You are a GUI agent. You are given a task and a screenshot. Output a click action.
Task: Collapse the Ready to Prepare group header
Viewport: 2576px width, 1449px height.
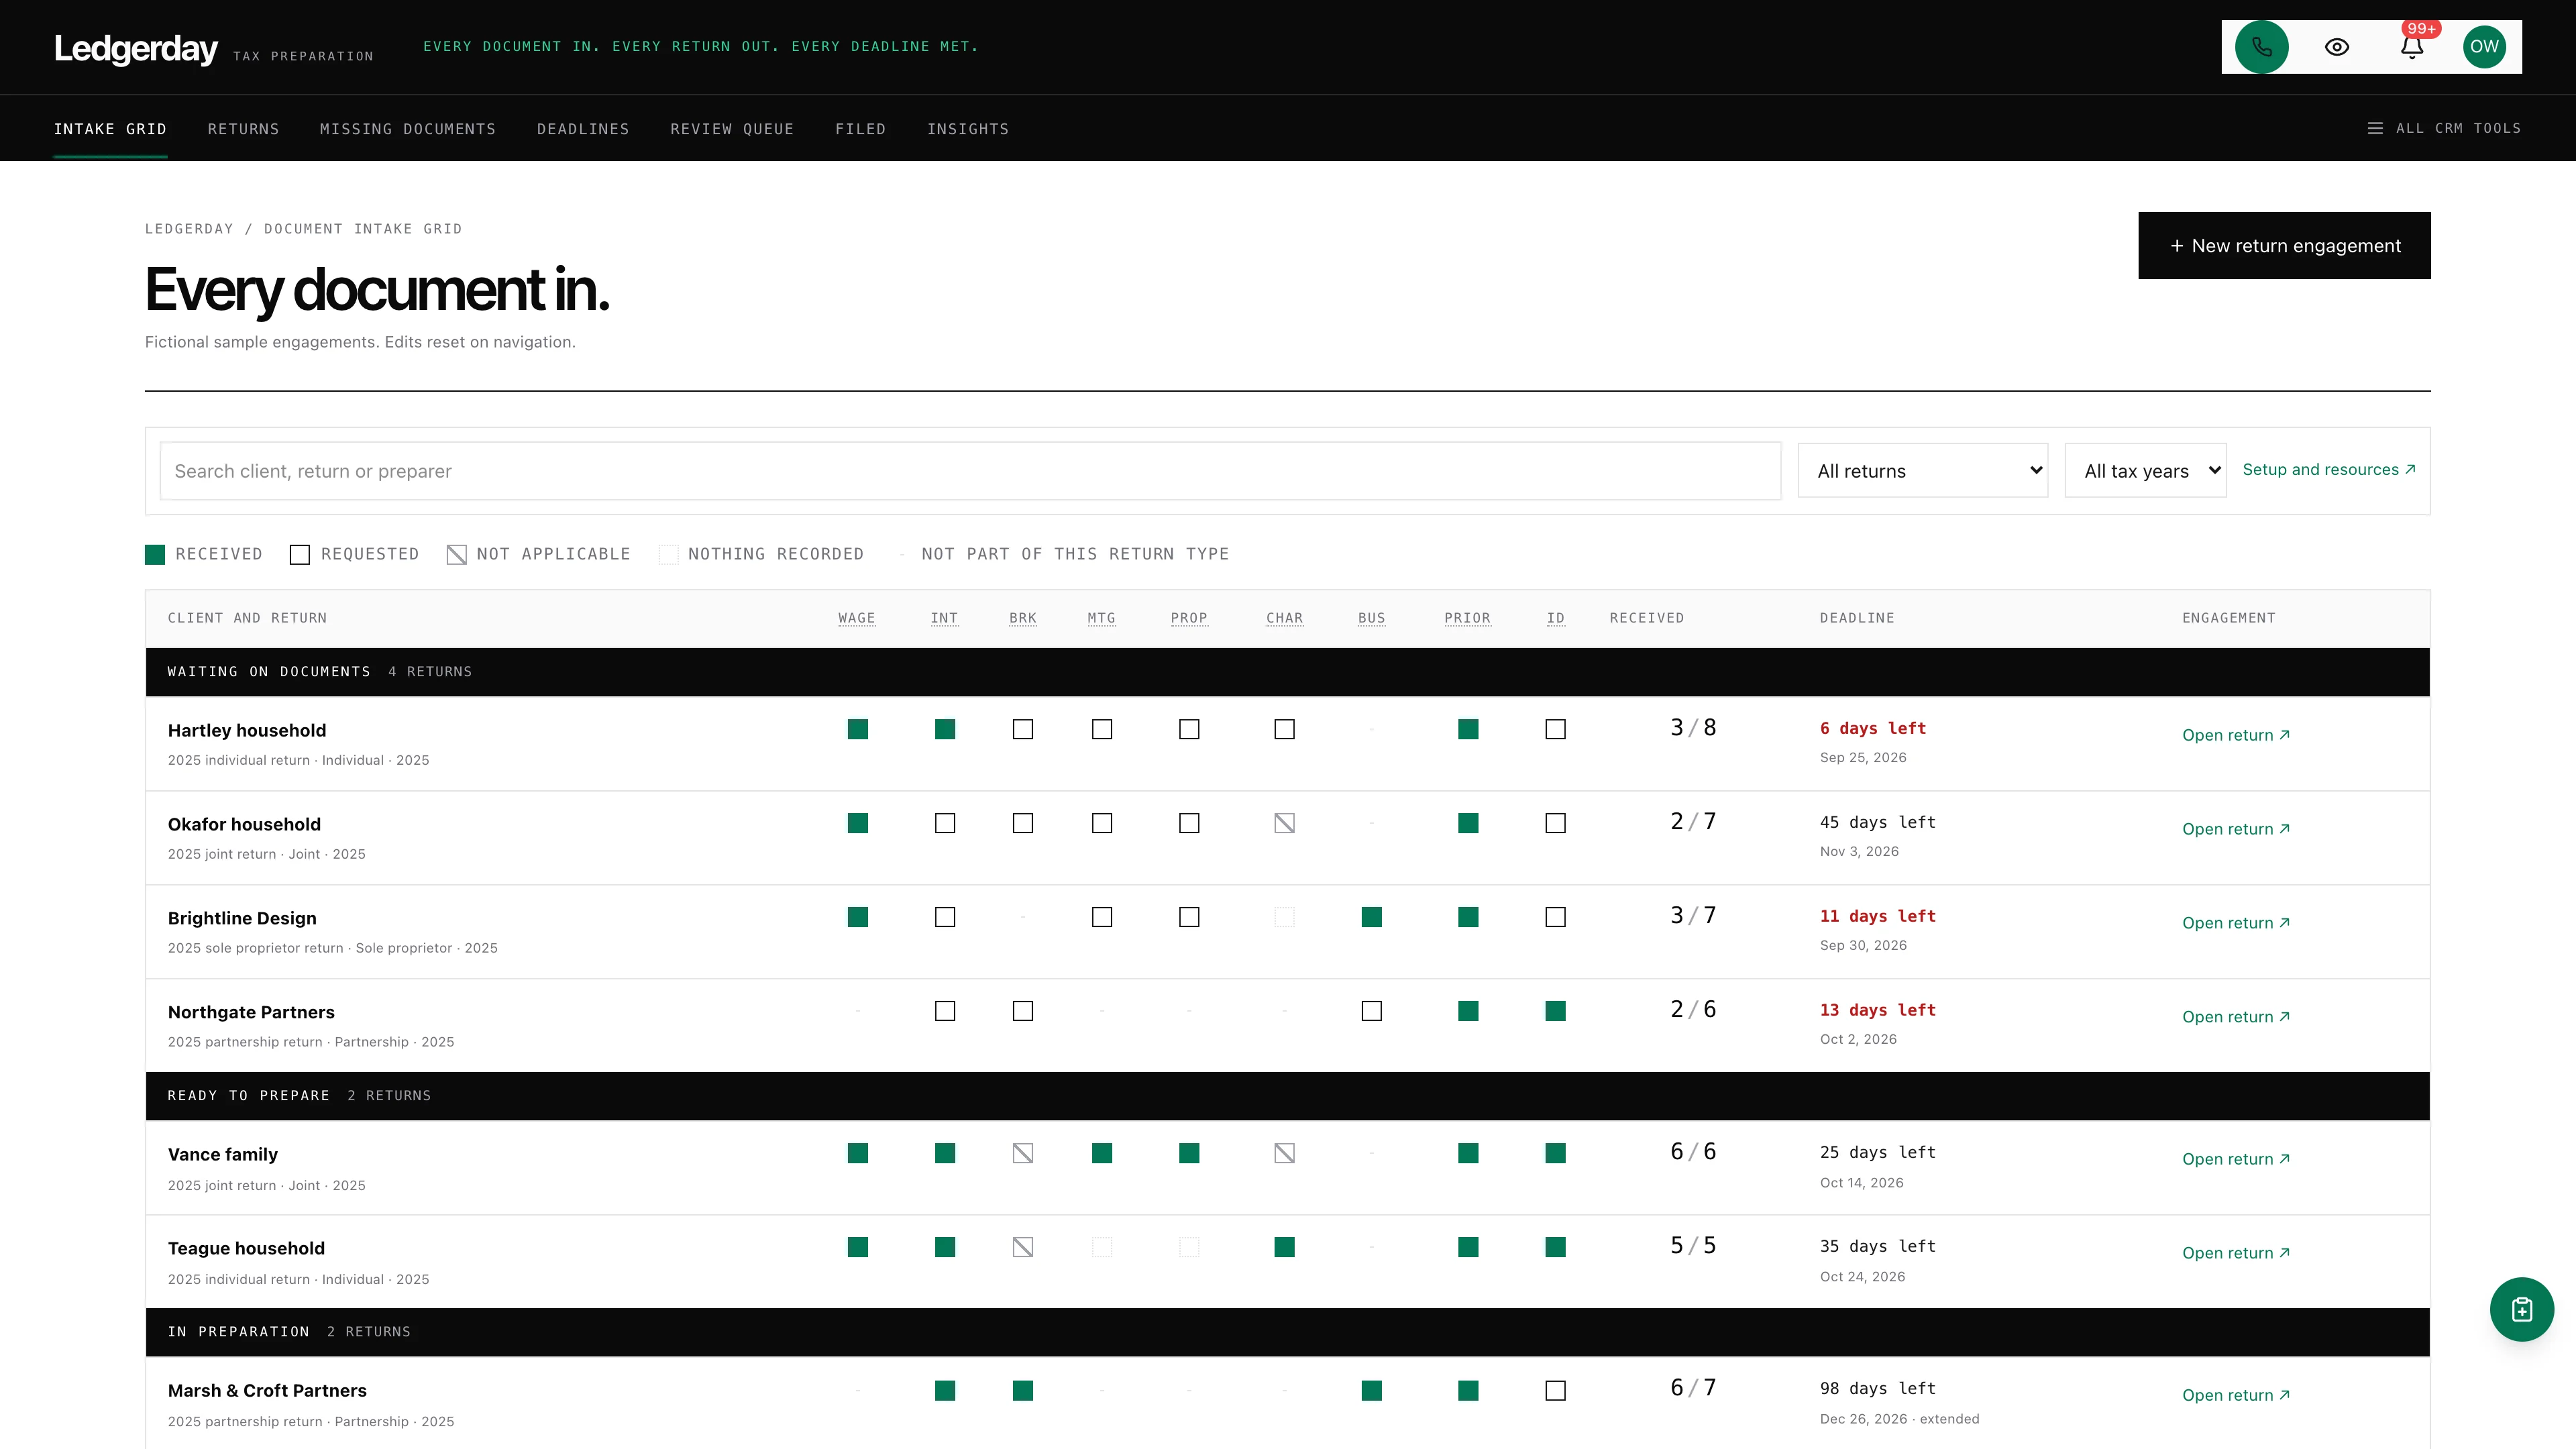tap(1287, 1096)
